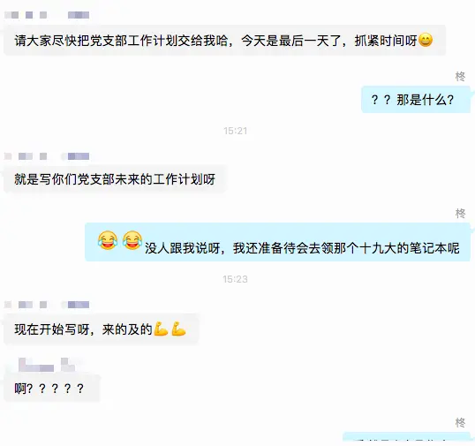
Task: Click the 15:21 timestamp
Action: coord(236,131)
